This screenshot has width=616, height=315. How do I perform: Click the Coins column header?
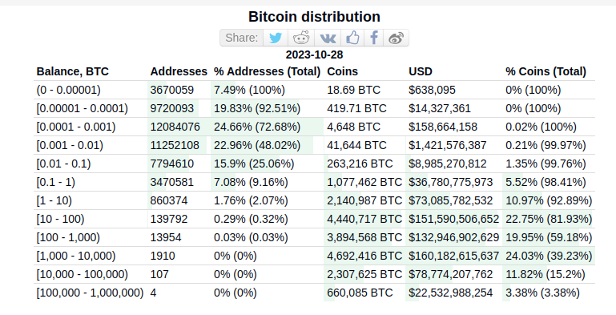click(x=343, y=71)
